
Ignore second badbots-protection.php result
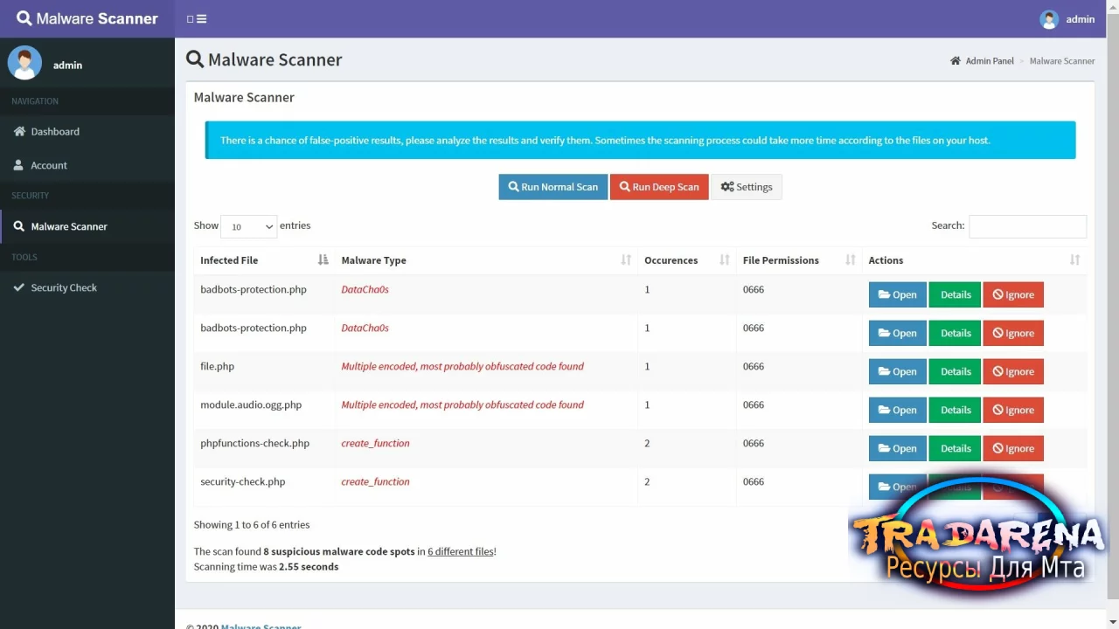(x=1013, y=333)
